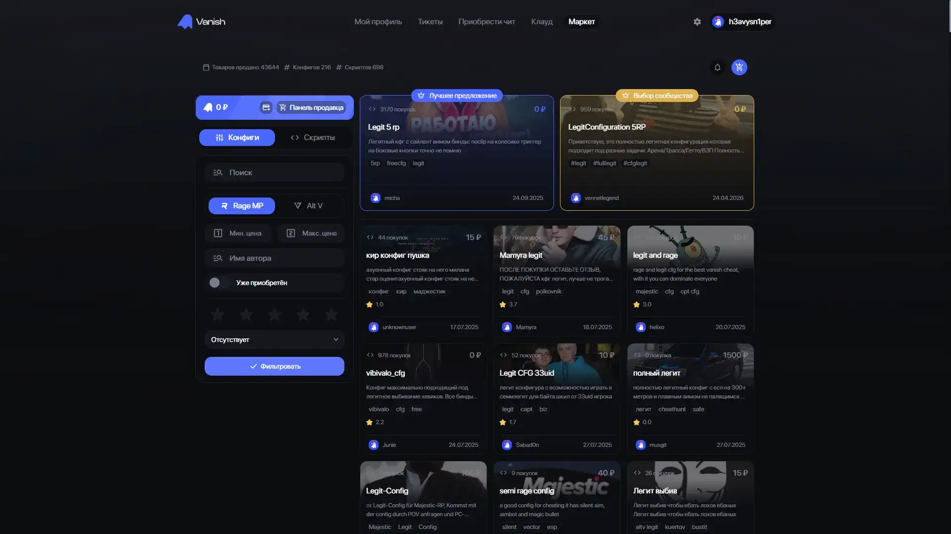Image resolution: width=951 pixels, height=534 pixels.
Task: Open Legit-Config card
Action: 423,498
